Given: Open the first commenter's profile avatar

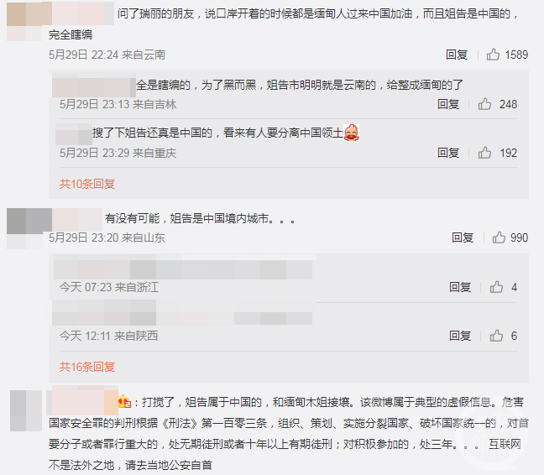Looking at the screenshot, I should pyautogui.click(x=24, y=21).
